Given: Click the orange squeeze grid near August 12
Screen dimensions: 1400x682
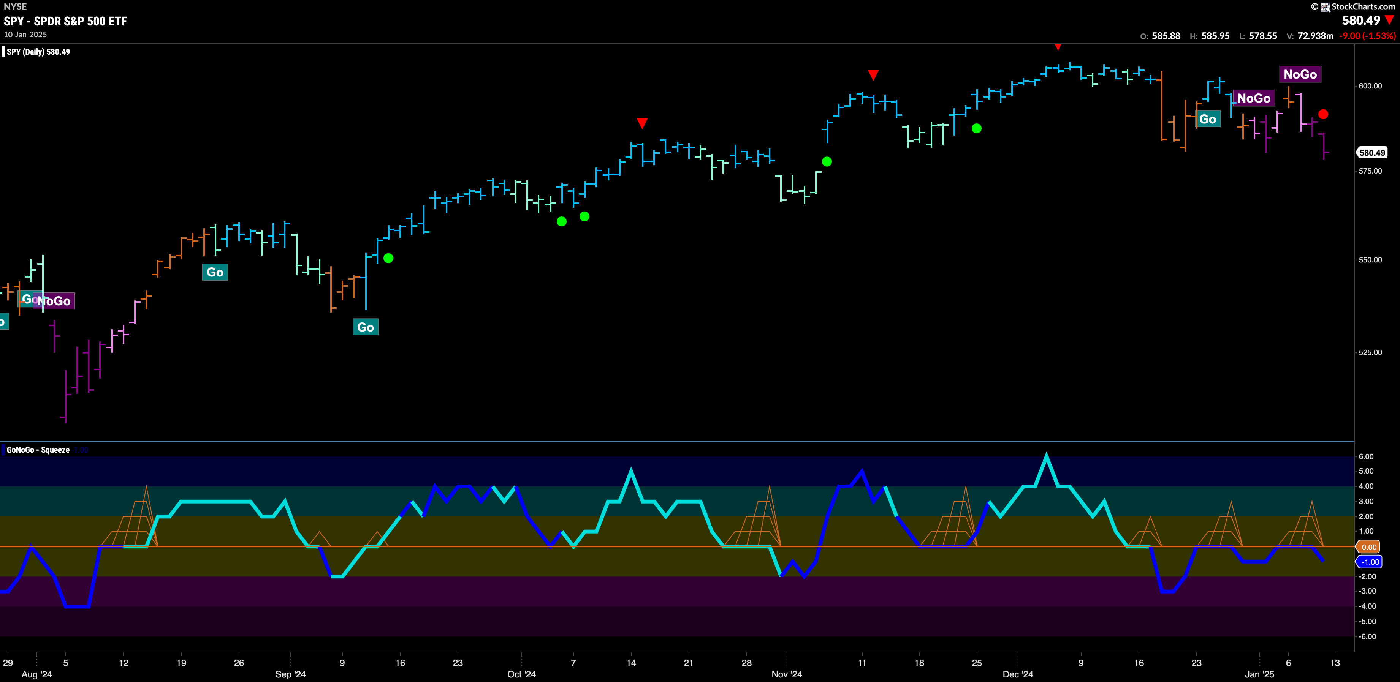Looking at the screenshot, I should point(129,516).
